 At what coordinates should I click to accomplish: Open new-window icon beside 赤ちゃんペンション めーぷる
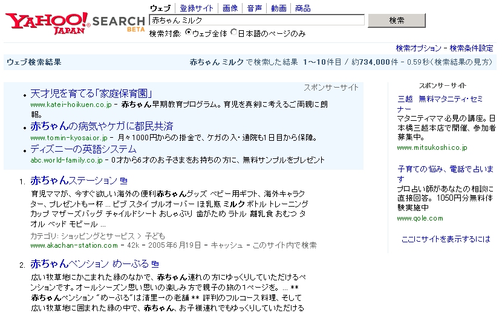(155, 264)
